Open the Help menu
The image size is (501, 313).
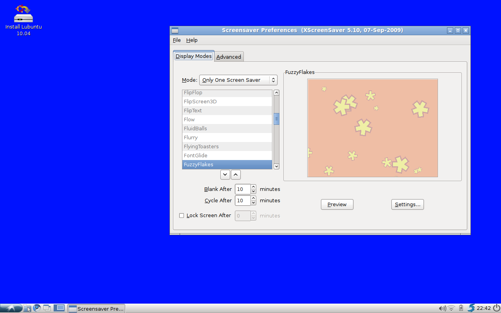(x=192, y=40)
